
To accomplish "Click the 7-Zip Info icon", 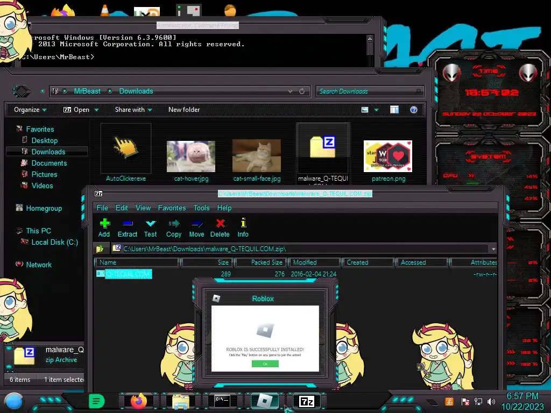I will (243, 223).
